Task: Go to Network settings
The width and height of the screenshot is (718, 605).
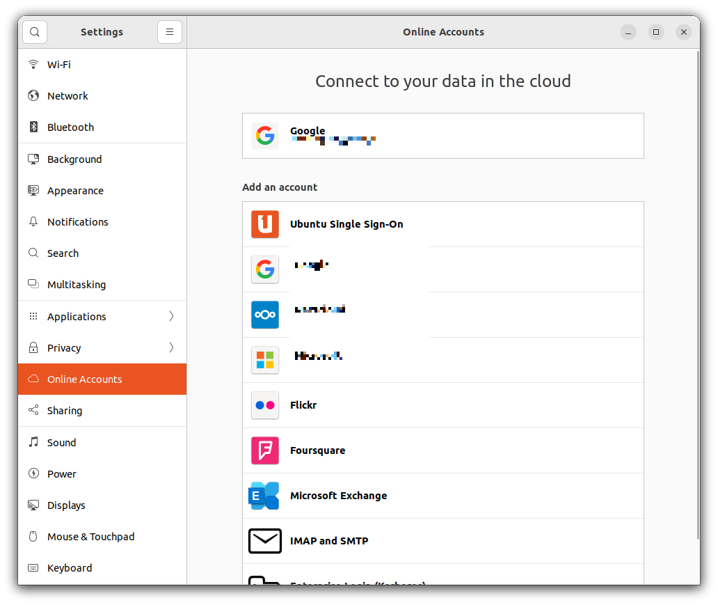Action: click(102, 96)
